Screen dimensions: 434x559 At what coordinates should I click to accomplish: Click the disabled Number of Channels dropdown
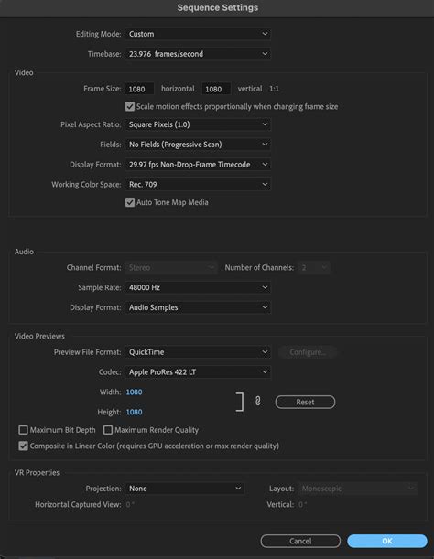tap(314, 267)
